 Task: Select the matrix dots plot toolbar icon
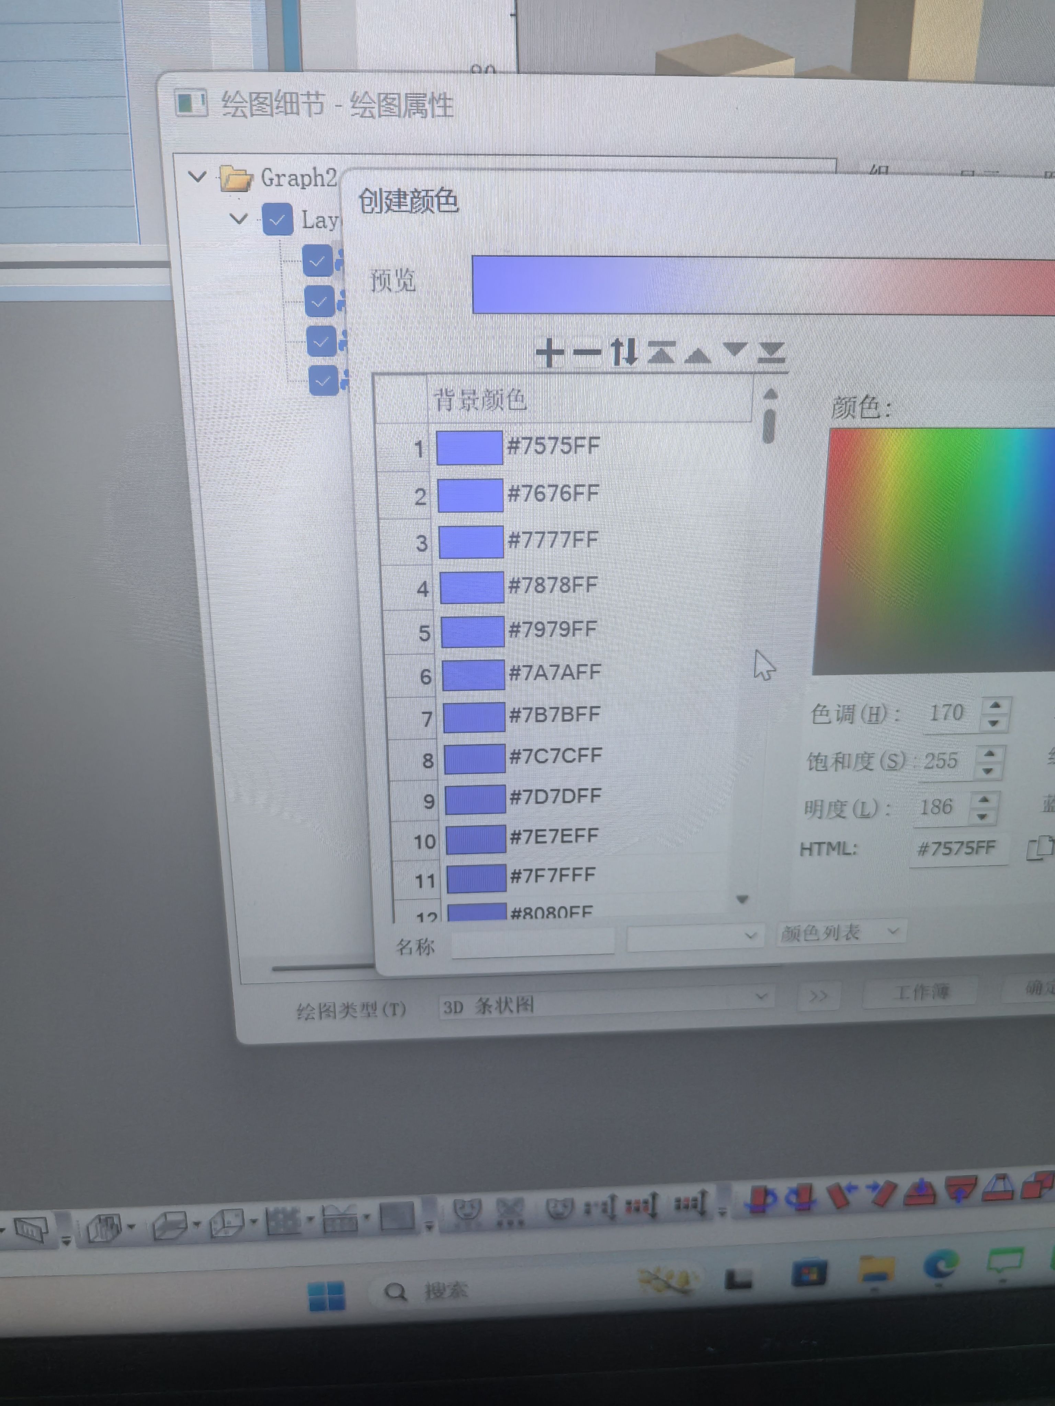point(283,1220)
